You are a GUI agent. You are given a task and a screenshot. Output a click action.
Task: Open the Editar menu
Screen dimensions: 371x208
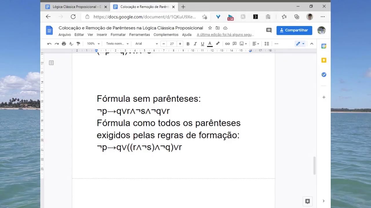click(79, 35)
